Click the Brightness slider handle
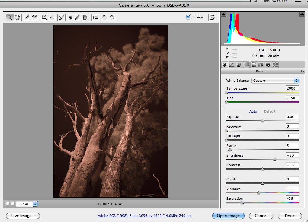This screenshot has height=222, width=308. (x=274, y=159)
